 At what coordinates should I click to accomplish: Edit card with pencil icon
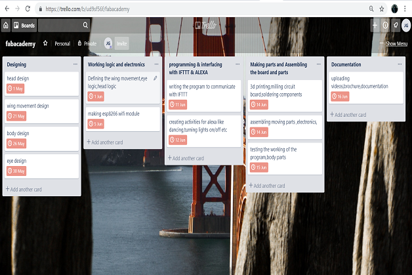155,78
